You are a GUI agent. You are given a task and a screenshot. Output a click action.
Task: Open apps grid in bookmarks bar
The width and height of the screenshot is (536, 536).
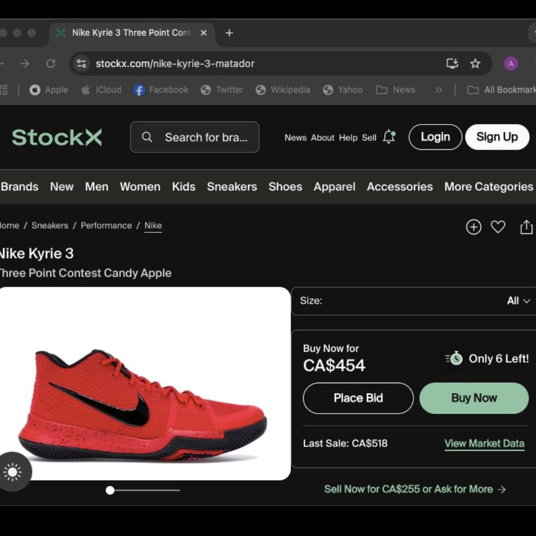(x=3, y=90)
